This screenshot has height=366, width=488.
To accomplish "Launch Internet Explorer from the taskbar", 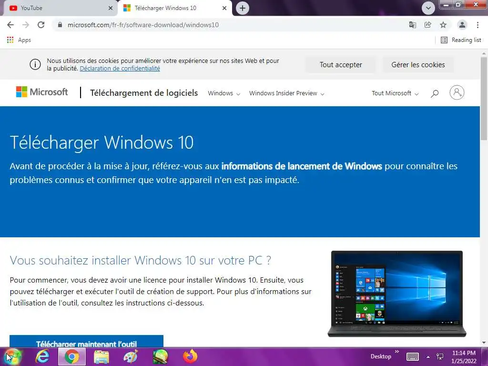I will click(42, 356).
